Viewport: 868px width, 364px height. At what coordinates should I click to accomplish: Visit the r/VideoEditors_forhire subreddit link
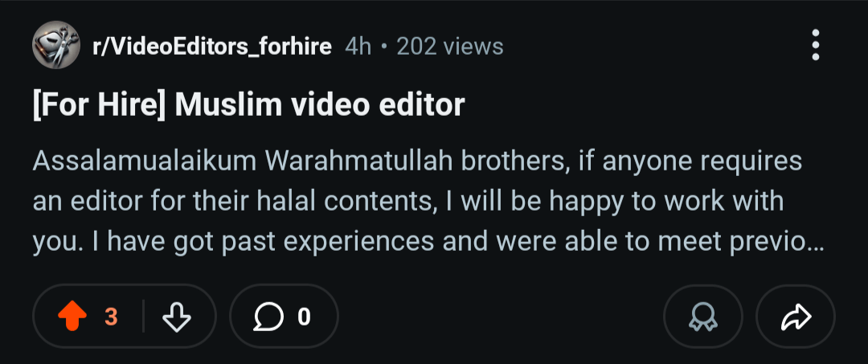pos(212,47)
